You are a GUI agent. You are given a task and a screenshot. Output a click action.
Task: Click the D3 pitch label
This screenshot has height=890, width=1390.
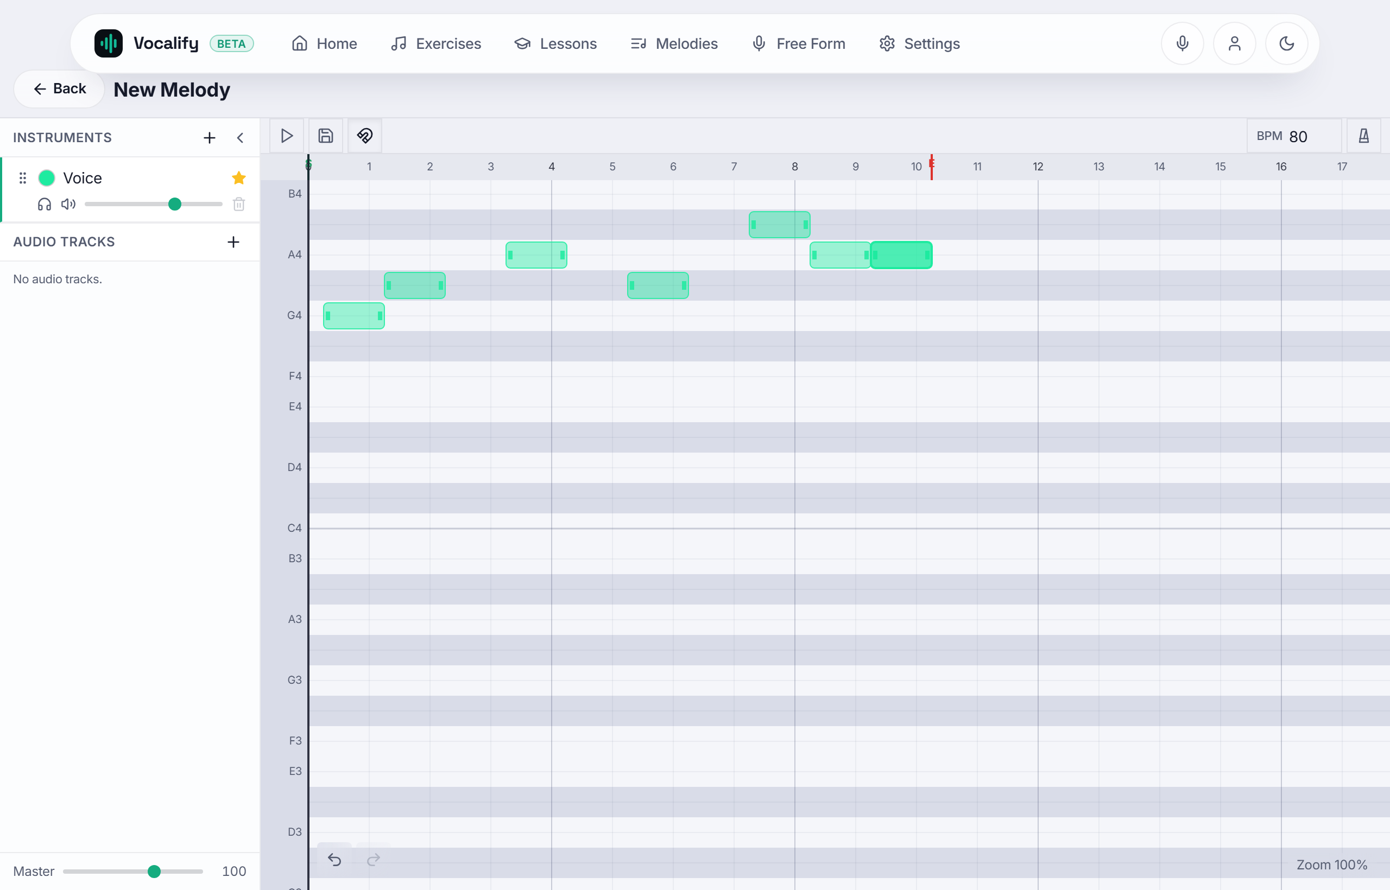tap(294, 832)
